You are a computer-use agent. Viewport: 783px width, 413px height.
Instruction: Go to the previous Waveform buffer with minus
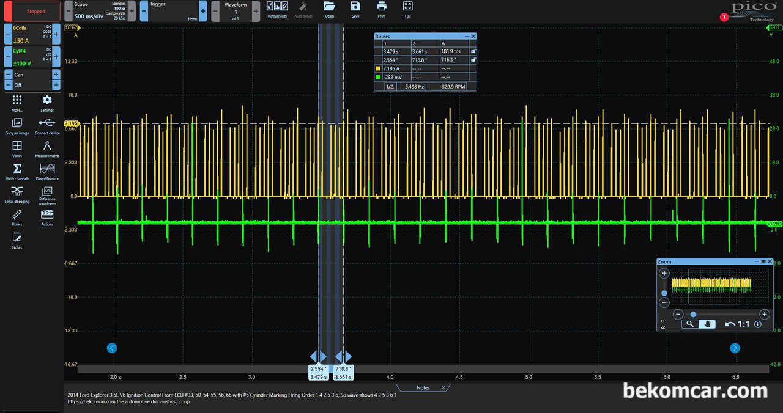(215, 11)
